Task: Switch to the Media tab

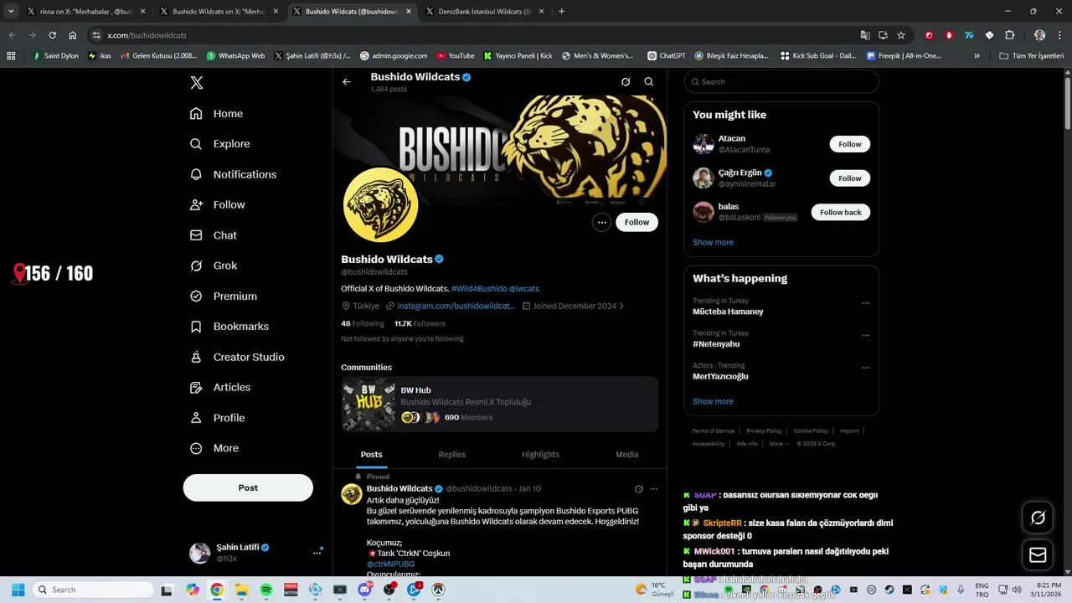Action: pyautogui.click(x=626, y=454)
